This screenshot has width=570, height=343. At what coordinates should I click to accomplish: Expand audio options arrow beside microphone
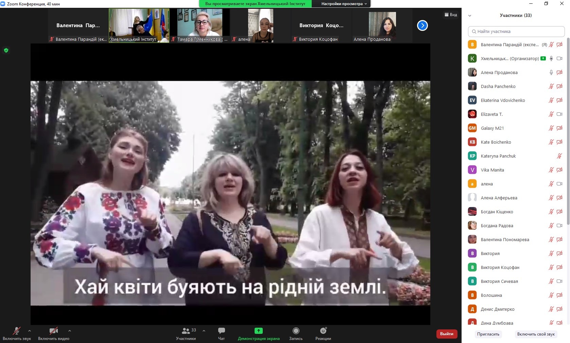click(30, 330)
